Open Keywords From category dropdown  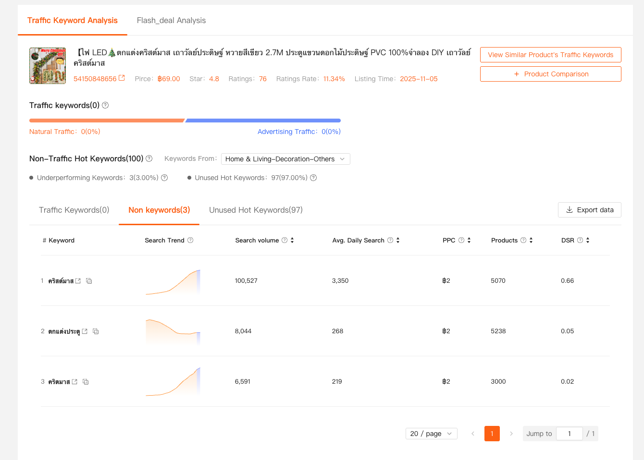pyautogui.click(x=285, y=159)
